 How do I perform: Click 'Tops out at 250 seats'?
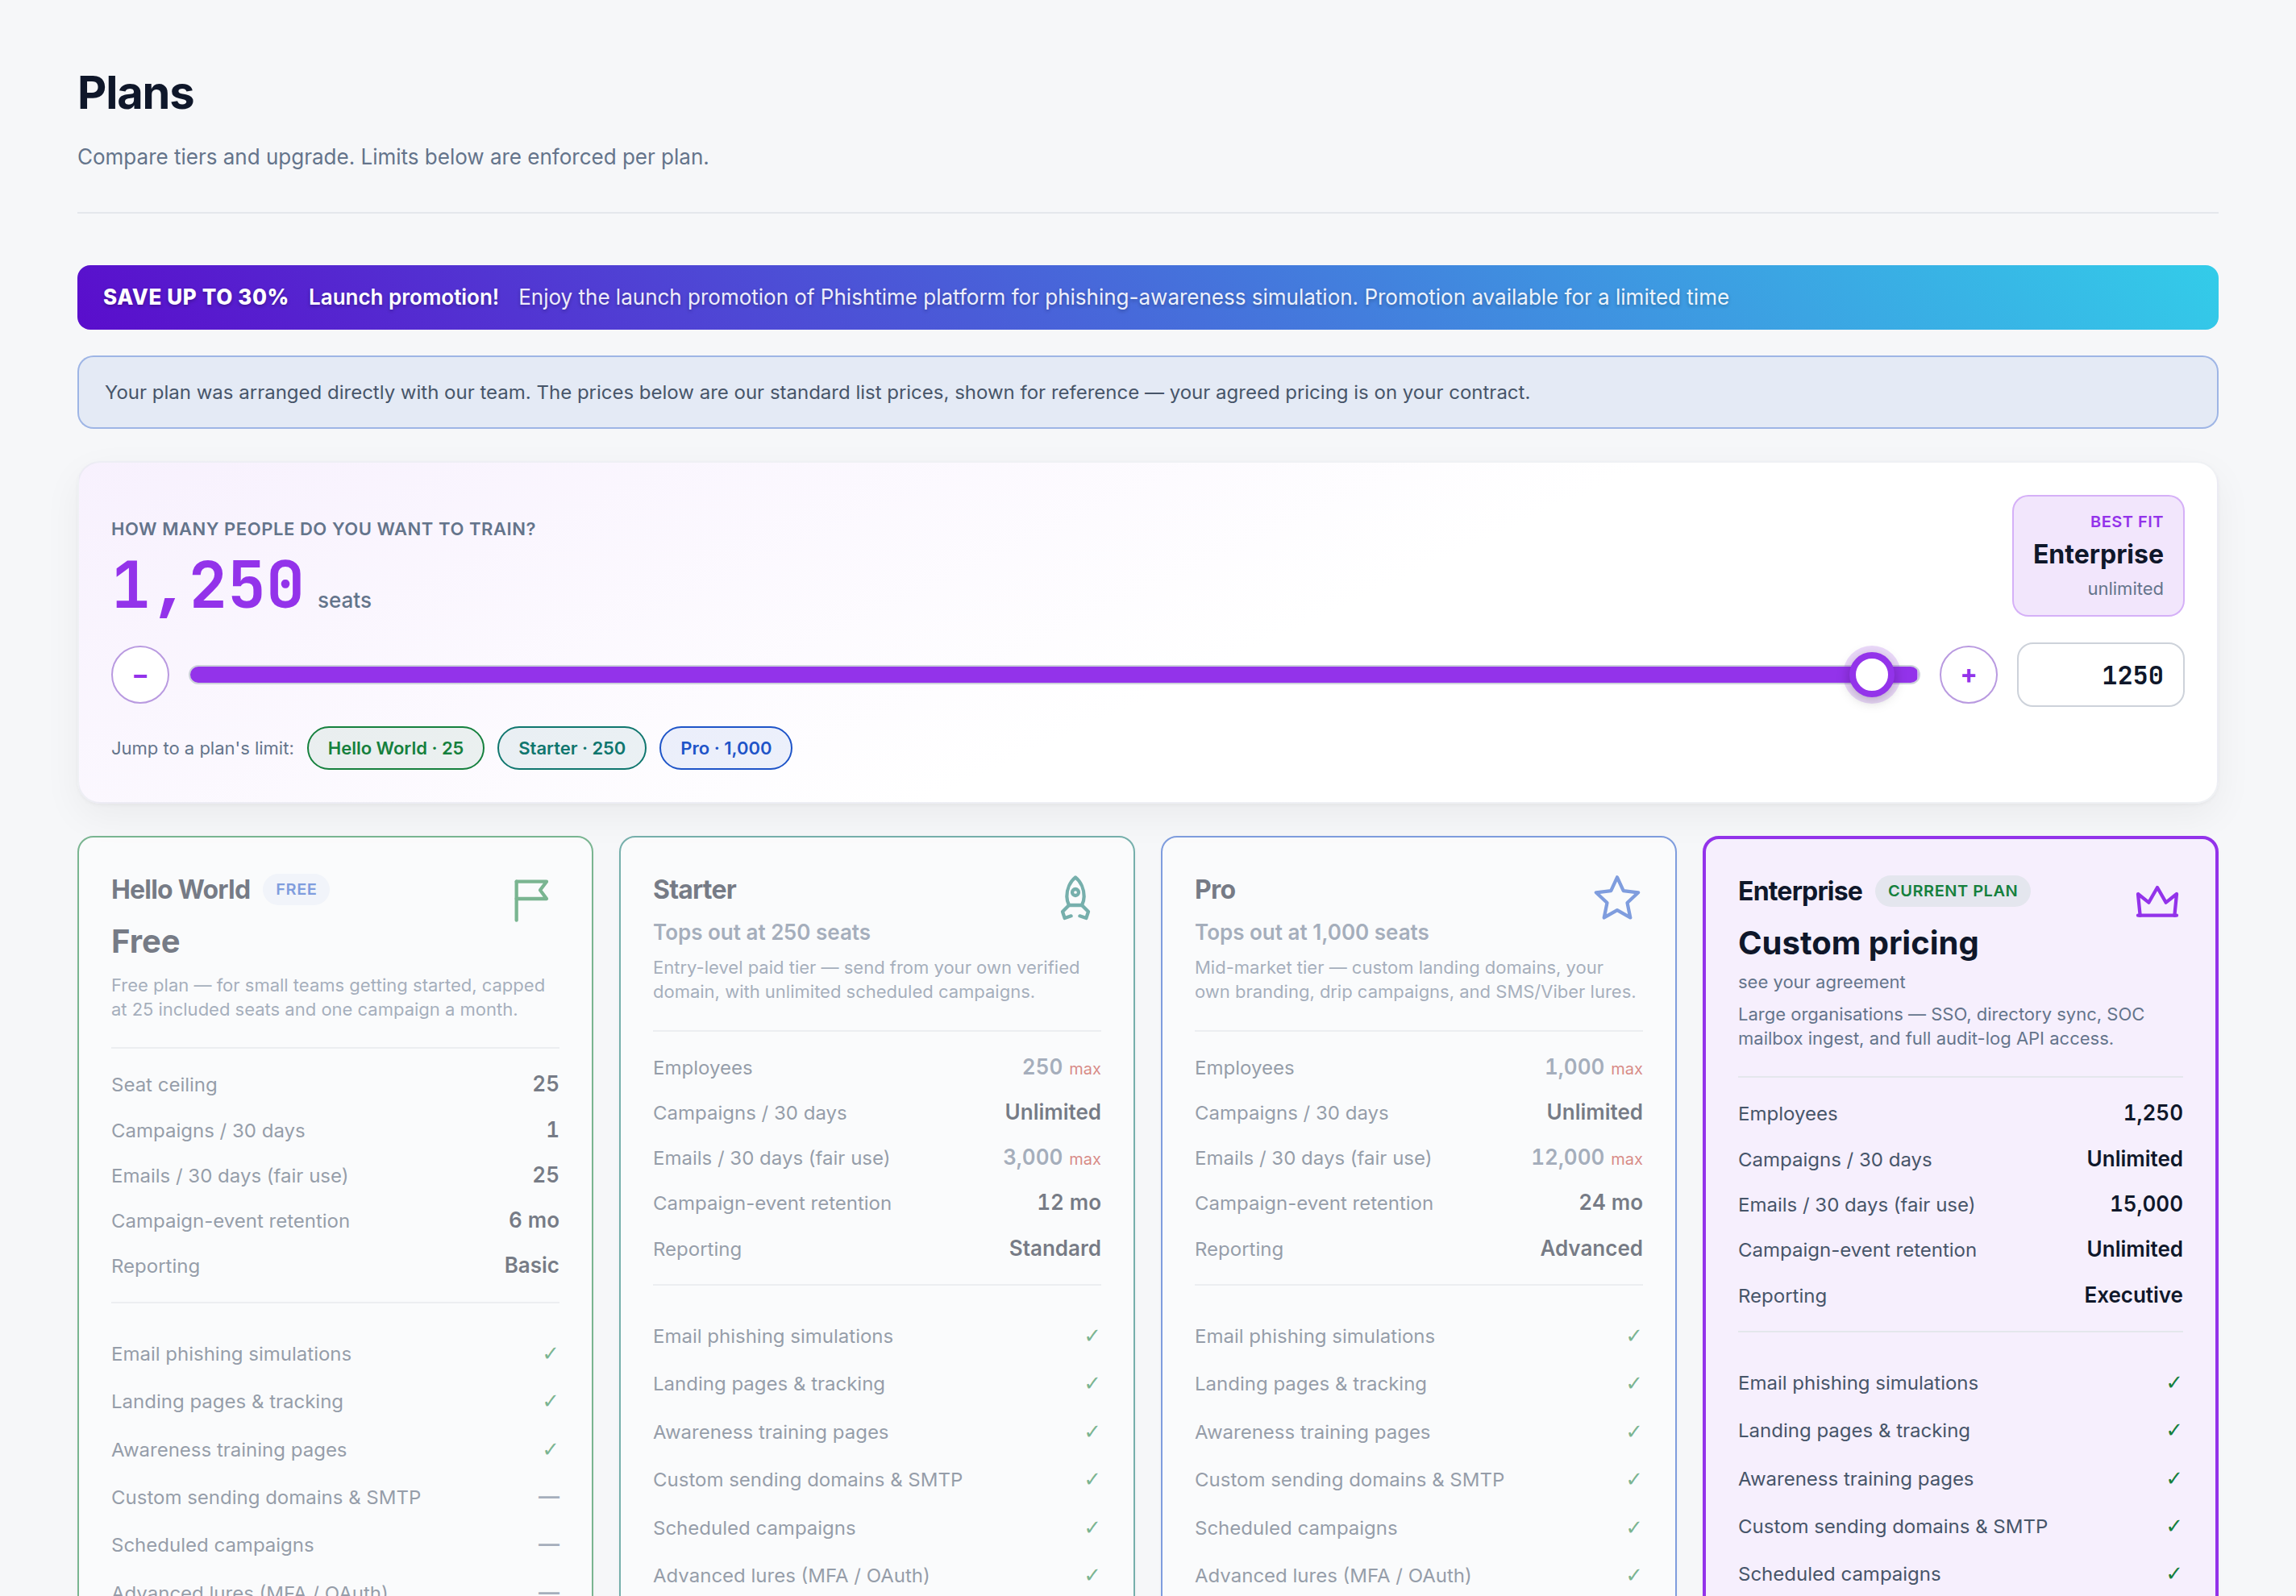[x=761, y=932]
